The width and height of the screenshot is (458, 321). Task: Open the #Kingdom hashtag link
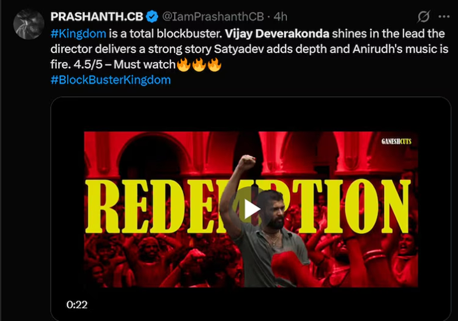pos(78,33)
